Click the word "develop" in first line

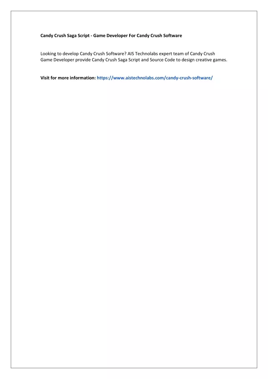click(71, 54)
